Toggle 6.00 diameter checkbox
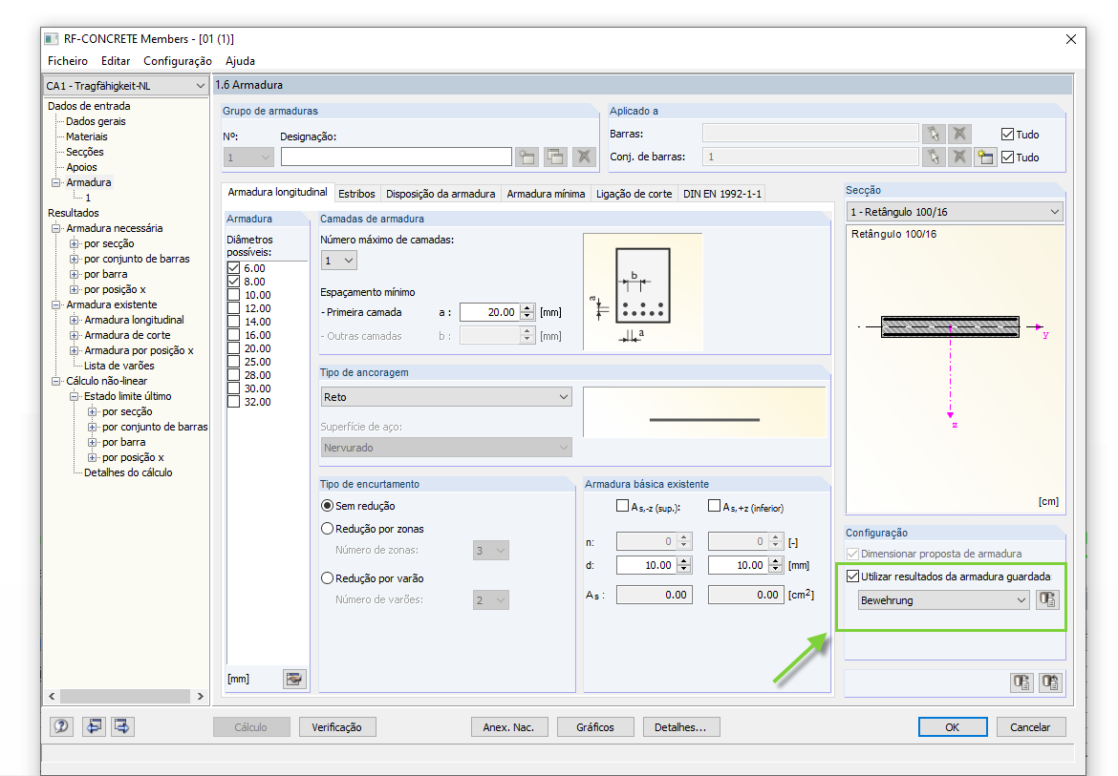 click(234, 268)
